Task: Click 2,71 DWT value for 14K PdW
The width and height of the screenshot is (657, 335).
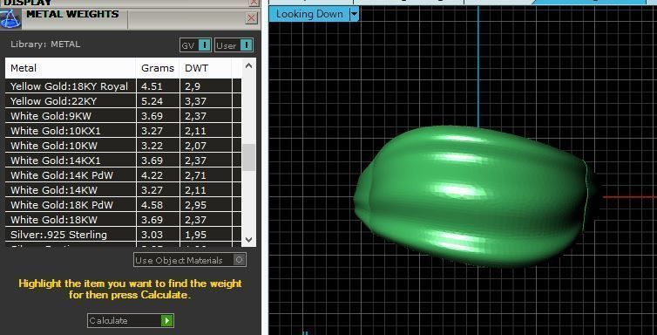Action: 196,175
